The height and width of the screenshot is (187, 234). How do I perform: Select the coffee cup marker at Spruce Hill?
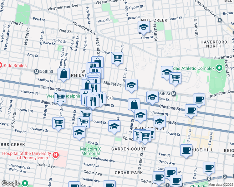coord(186,151)
